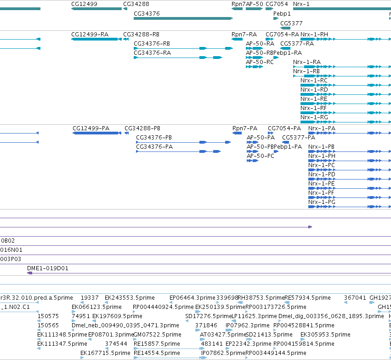The width and height of the screenshot is (391, 360).
Task: Select the CG34376 gene bar
Action: pyautogui.click(x=183, y=18)
